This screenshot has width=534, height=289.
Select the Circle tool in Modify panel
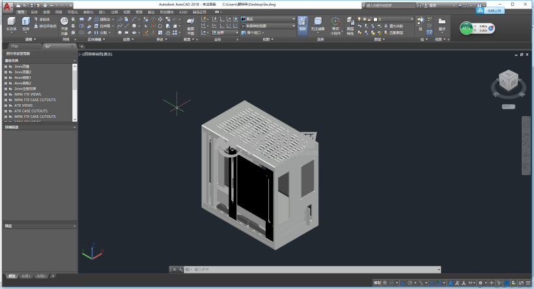coord(160,26)
